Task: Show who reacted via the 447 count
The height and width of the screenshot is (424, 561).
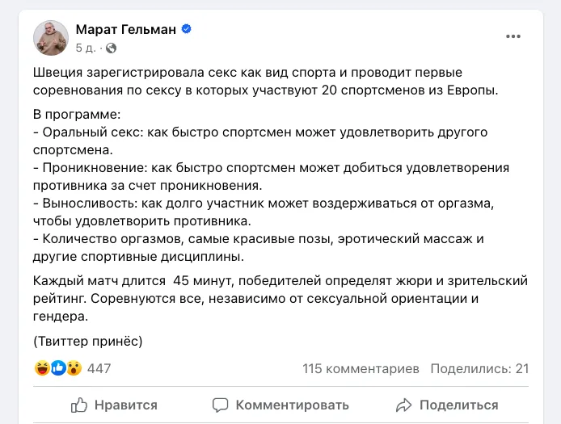Action: (x=99, y=368)
